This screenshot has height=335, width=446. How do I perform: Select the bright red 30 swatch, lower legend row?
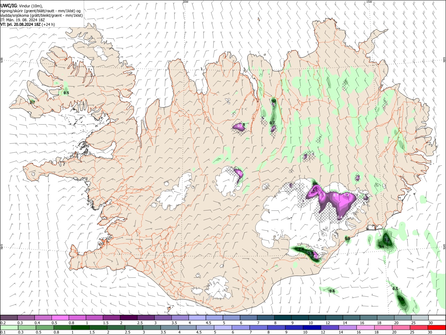[x=437, y=328]
